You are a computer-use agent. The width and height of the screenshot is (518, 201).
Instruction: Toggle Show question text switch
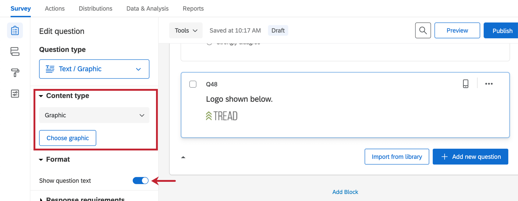140,181
